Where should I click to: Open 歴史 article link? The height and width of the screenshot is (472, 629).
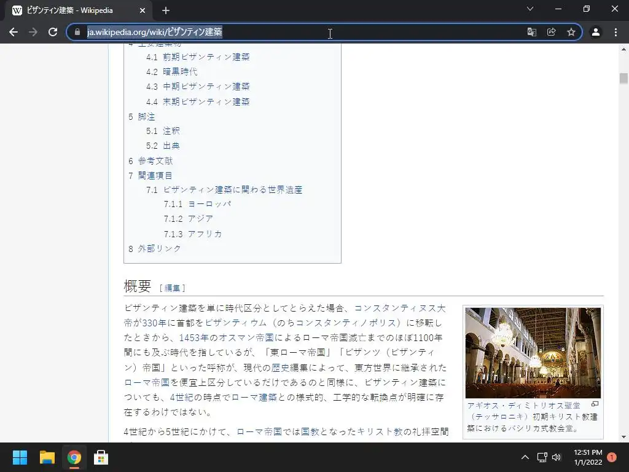pos(280,368)
